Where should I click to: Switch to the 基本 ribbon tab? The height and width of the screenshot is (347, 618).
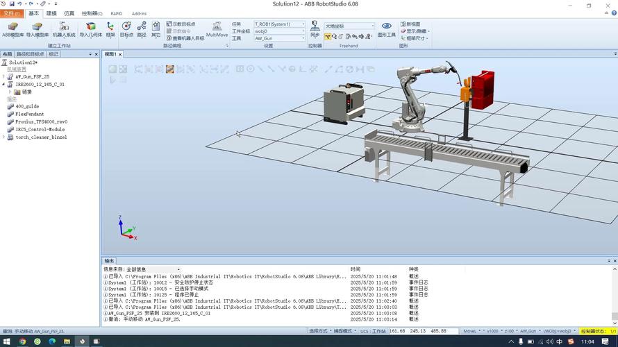[x=34, y=13]
